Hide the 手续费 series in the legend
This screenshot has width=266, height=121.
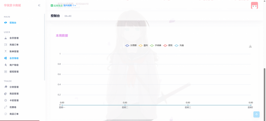(156, 45)
